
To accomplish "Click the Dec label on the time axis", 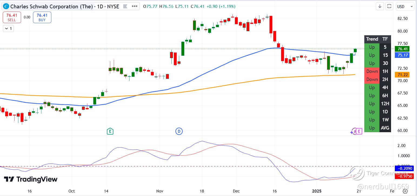I will pyautogui.click(x=236, y=191).
